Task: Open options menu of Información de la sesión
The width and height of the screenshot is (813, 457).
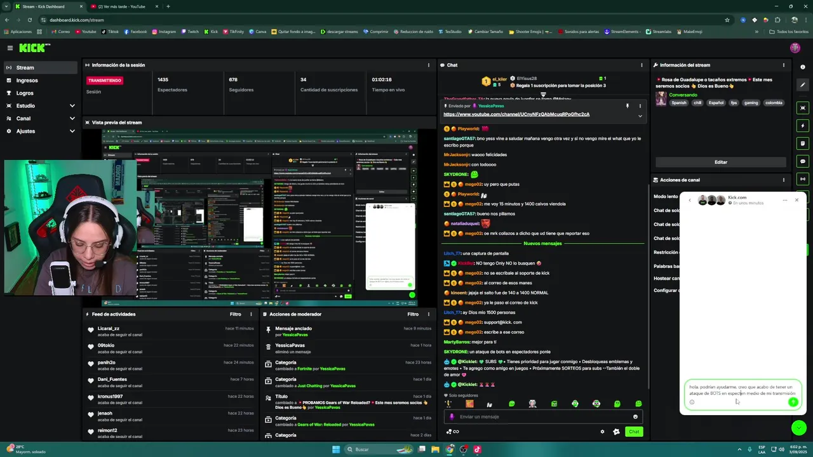Action: coord(428,65)
